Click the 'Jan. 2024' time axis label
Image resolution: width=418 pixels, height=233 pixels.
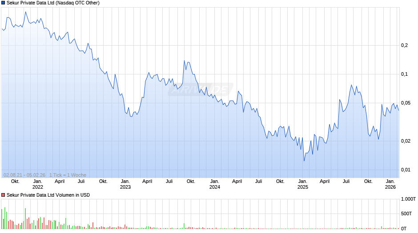215,184
